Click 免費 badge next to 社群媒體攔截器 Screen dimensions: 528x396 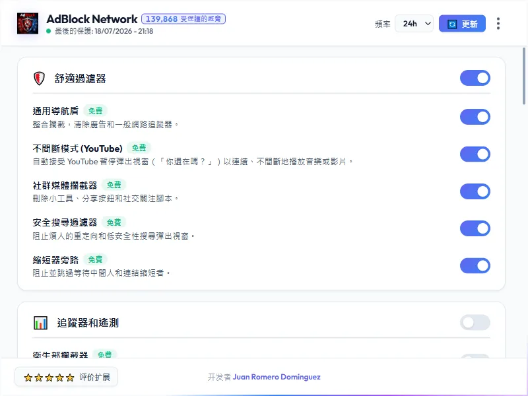pos(114,185)
